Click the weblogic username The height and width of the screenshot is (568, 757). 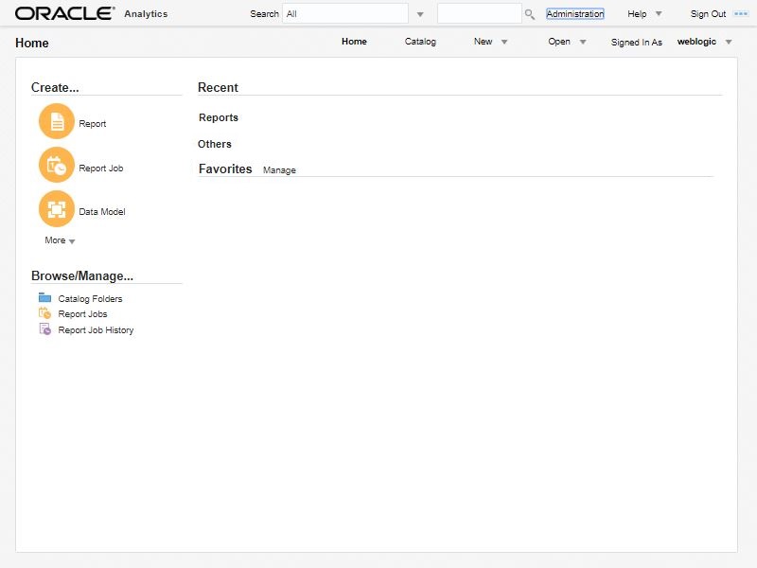[x=696, y=42]
